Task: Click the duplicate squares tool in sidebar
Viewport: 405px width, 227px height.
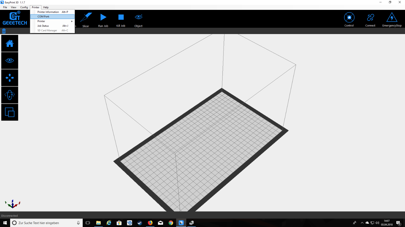Action: tap(10, 112)
